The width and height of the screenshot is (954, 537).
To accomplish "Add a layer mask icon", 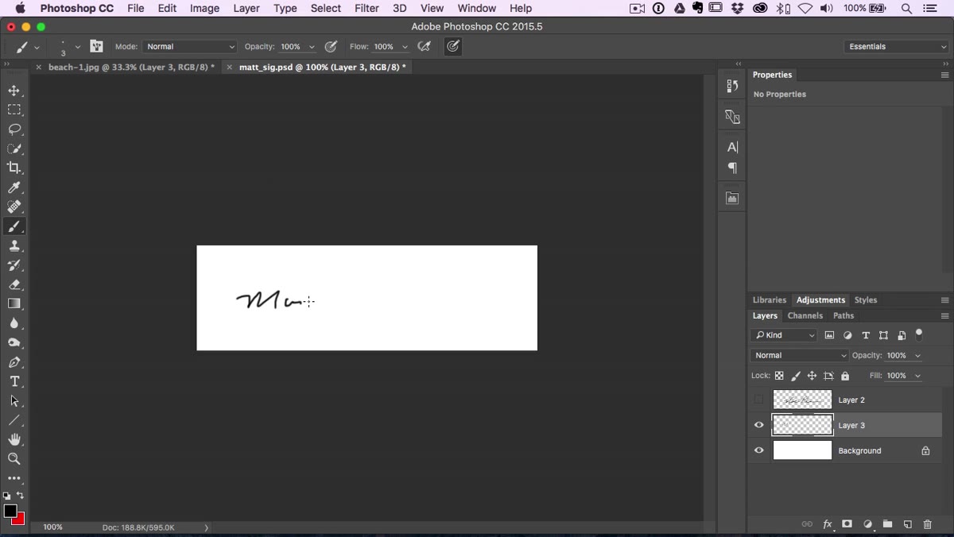I will [x=847, y=524].
